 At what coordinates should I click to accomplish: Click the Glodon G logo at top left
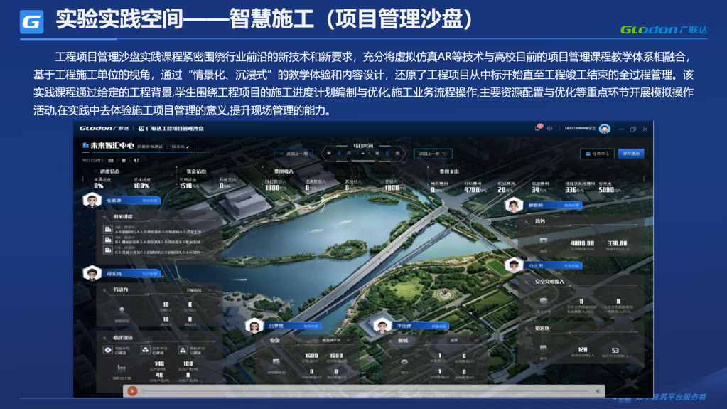click(x=31, y=22)
